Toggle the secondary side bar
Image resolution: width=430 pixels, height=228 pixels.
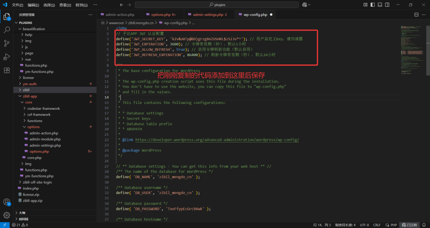pyautogui.click(x=387, y=5)
